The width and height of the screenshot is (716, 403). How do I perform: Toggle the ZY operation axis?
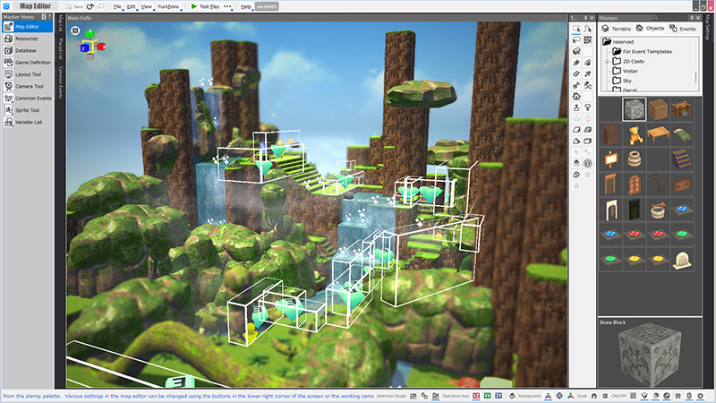coord(499,396)
